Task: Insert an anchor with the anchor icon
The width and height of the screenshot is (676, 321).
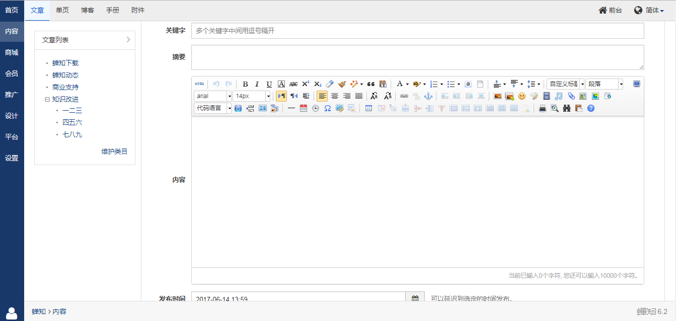Action: tap(428, 96)
